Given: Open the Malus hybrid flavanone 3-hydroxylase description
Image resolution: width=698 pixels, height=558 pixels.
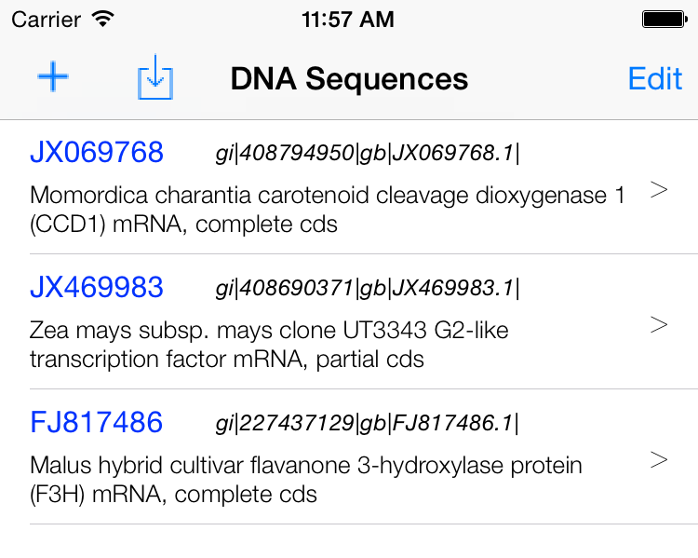Looking at the screenshot, I should (306, 480).
